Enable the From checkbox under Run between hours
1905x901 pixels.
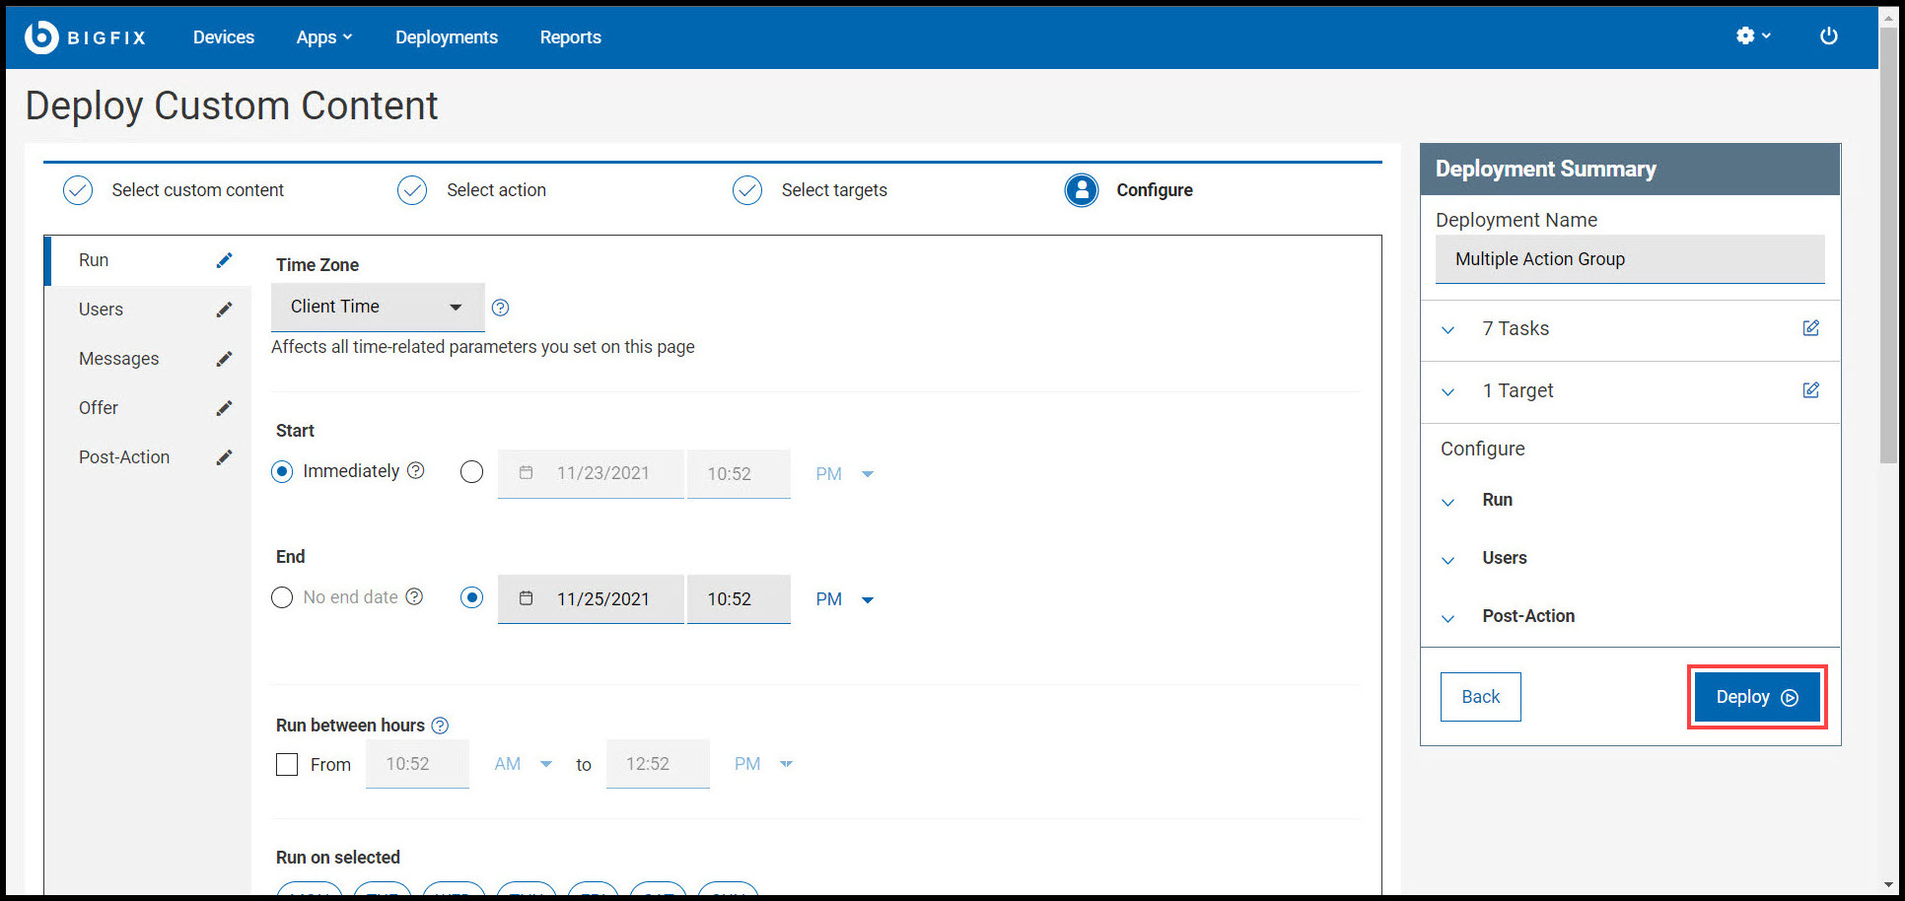pos(287,764)
